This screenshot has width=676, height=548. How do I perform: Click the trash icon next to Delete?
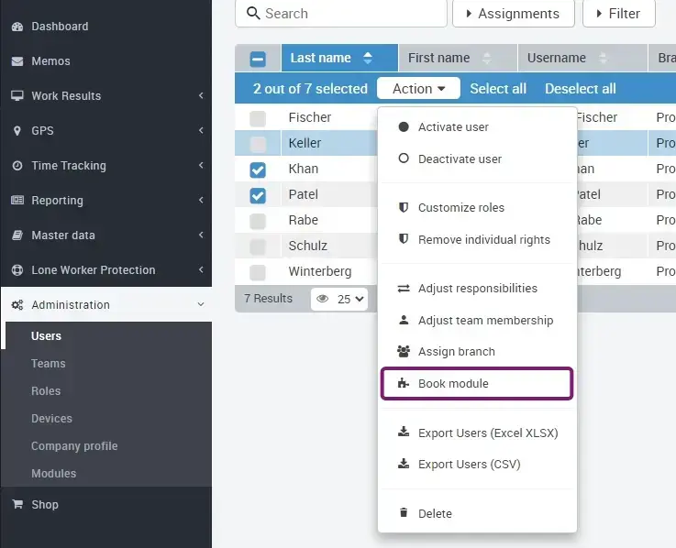click(404, 514)
